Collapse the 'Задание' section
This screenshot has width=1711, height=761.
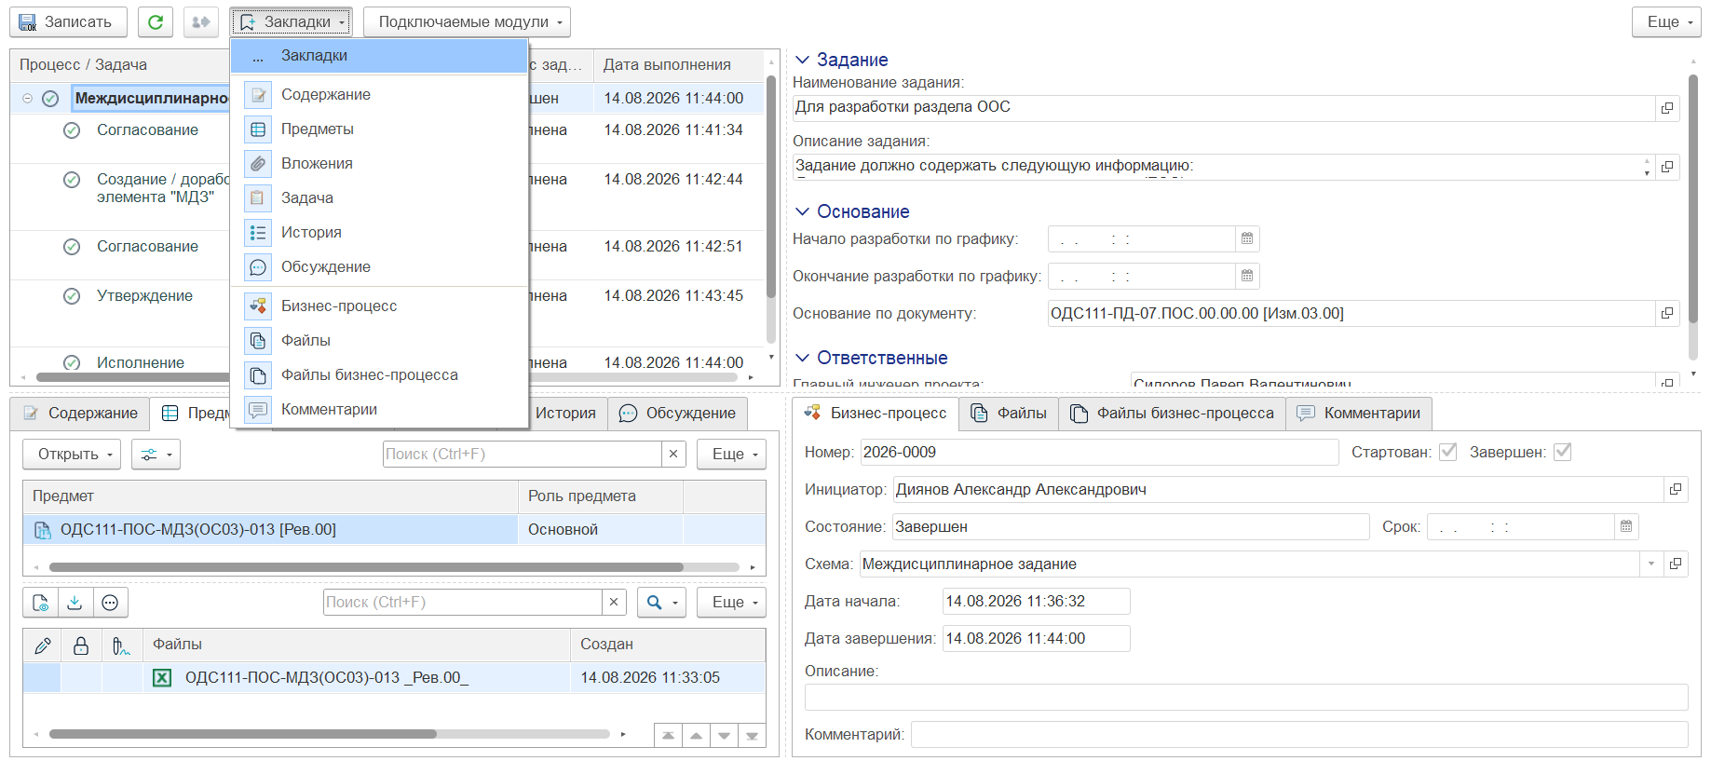click(x=802, y=60)
